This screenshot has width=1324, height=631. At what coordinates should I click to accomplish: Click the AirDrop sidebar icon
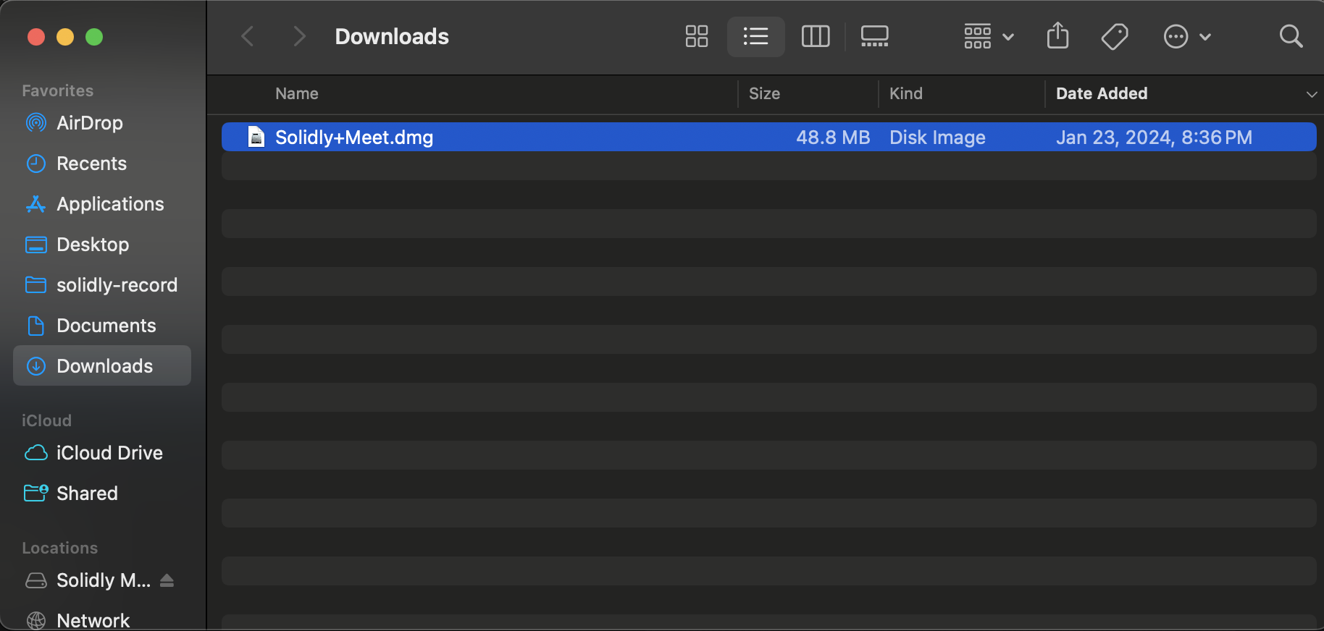(x=35, y=123)
